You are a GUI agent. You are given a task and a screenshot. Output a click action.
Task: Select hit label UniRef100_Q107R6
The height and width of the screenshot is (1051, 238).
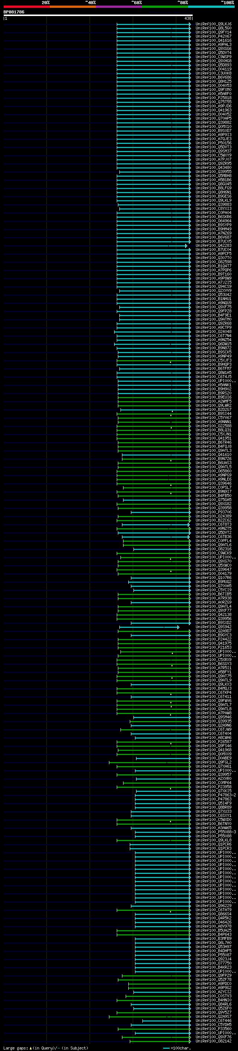click(x=213, y=578)
